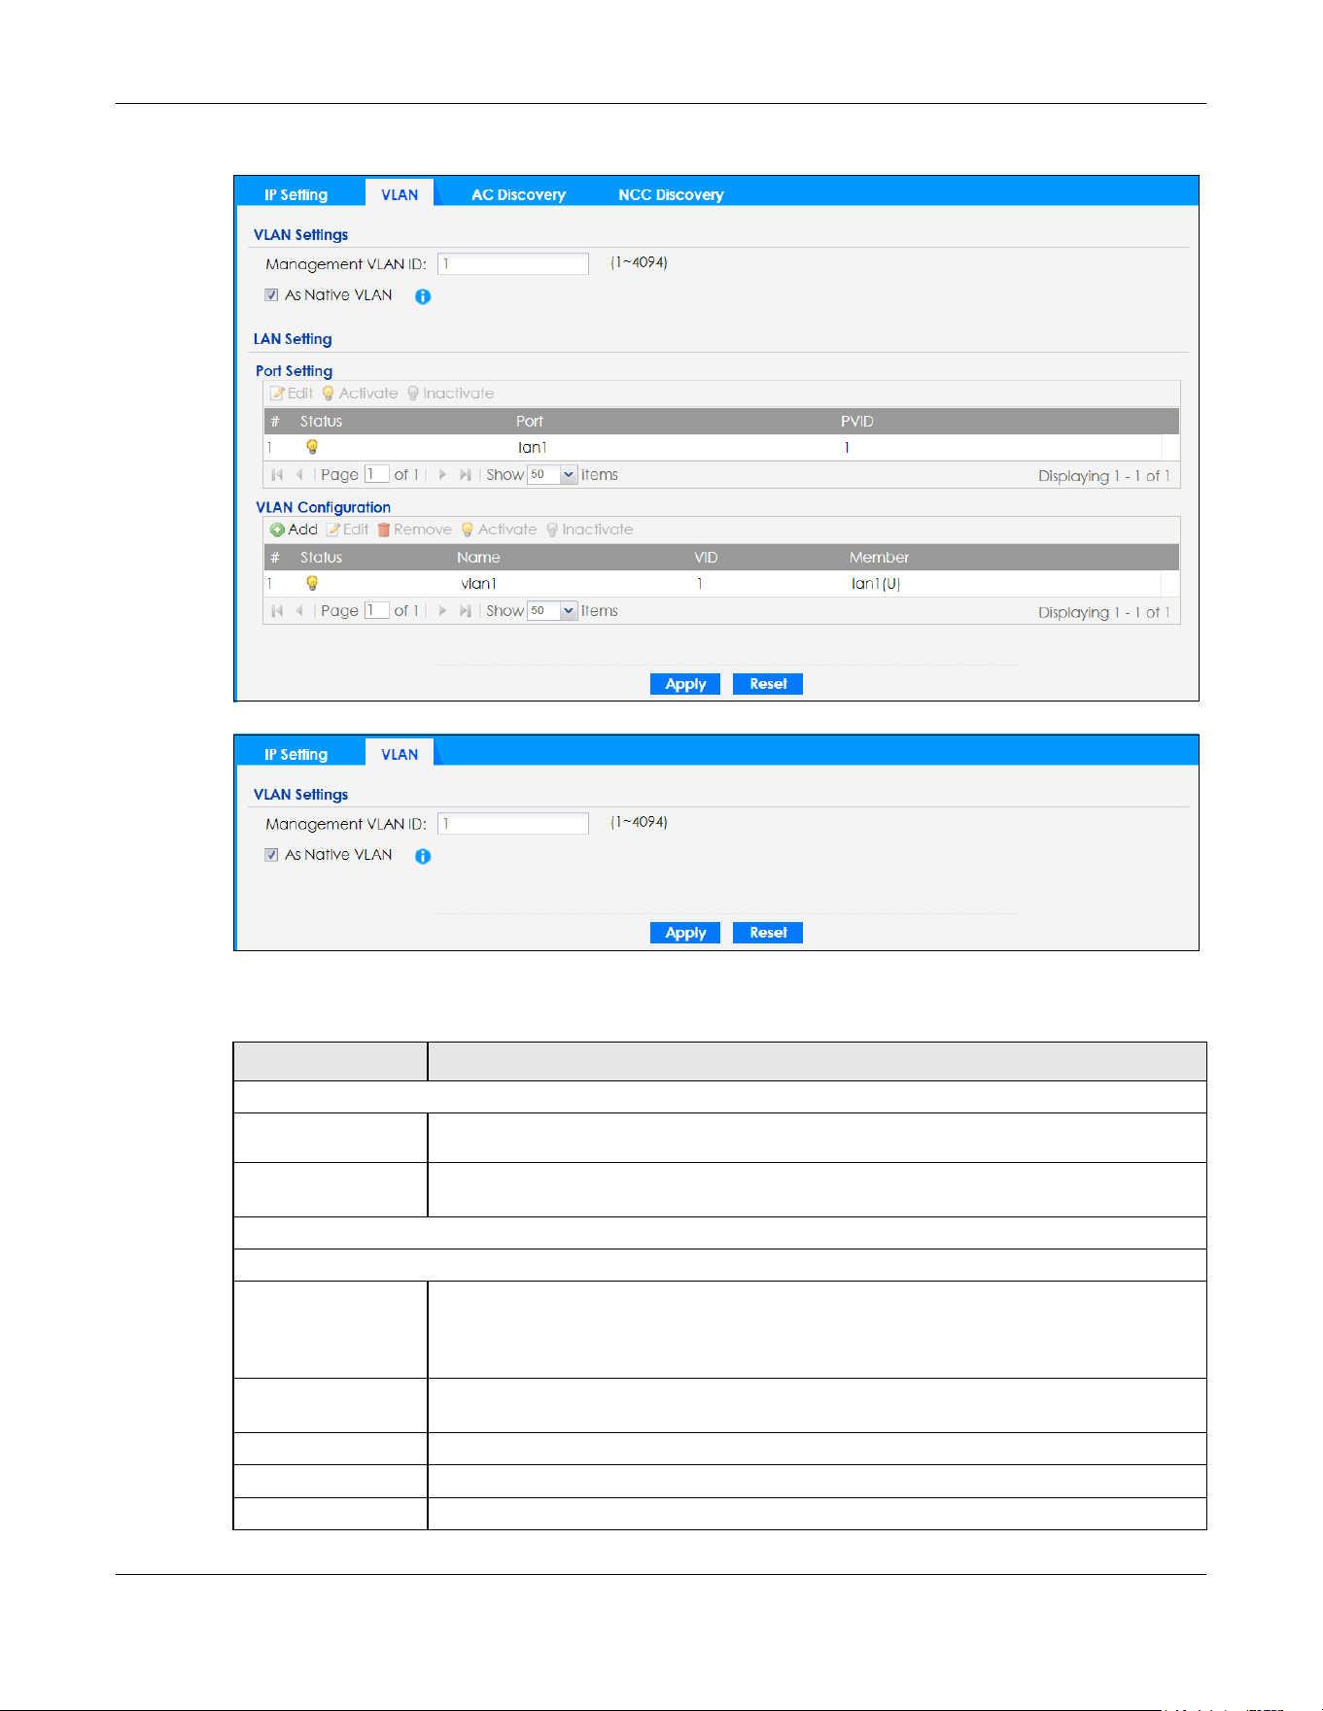Click info icon beside lower As Native VLAN
Image resolution: width=1323 pixels, height=1711 pixels.
tap(423, 856)
